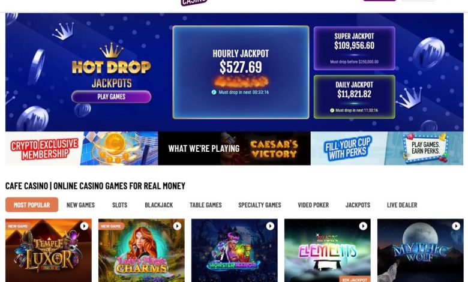This screenshot has width=468, height=282.
Task: Open the Caesar's Victory What We're Playing banner
Action: [234, 148]
